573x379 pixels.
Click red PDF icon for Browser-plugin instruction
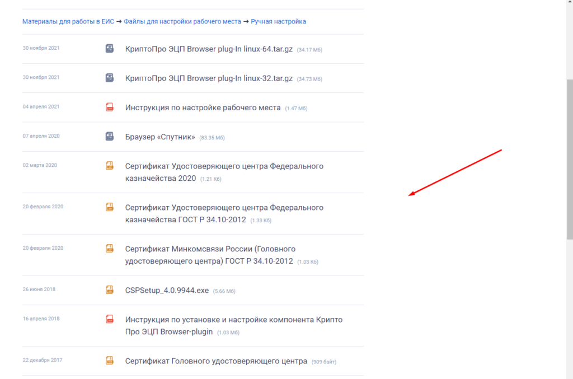pos(110,319)
